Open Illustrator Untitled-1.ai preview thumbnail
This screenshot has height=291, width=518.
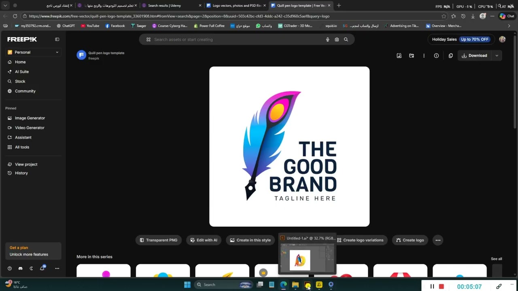click(x=307, y=259)
